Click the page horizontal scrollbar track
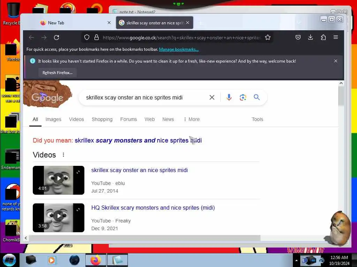This screenshot has width=357, height=267. point(145,238)
